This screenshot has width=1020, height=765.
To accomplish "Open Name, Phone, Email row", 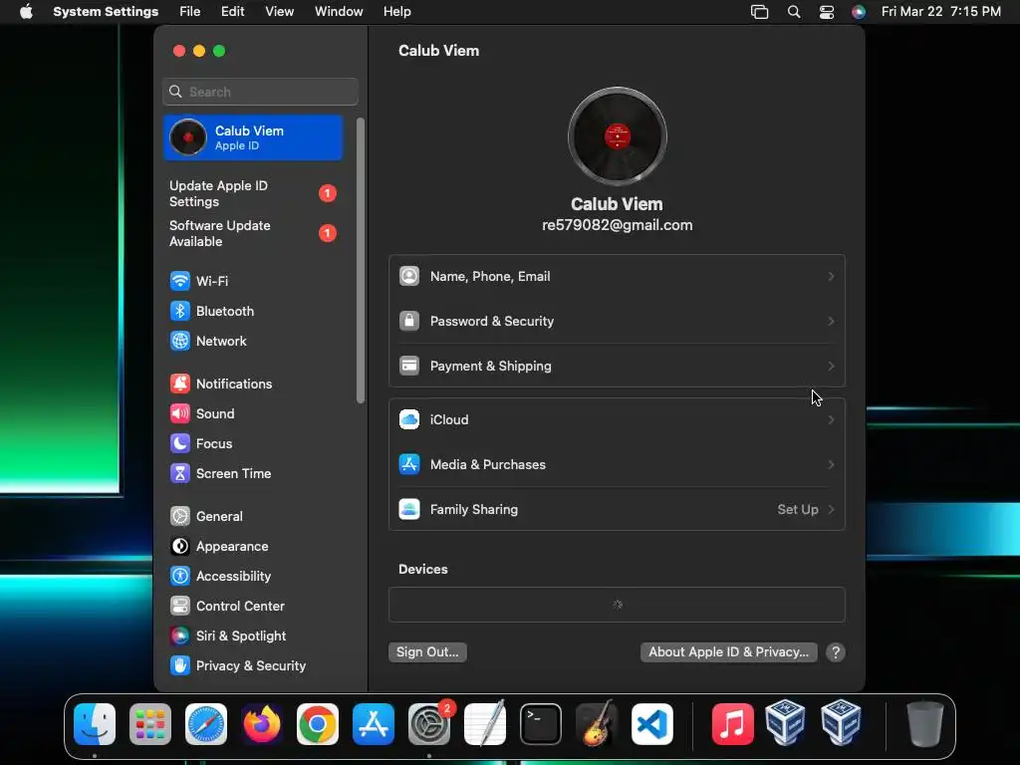I will point(617,277).
